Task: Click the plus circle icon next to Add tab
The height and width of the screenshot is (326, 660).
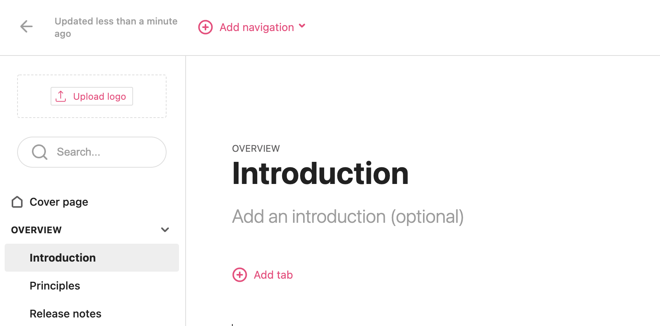Action: click(239, 274)
